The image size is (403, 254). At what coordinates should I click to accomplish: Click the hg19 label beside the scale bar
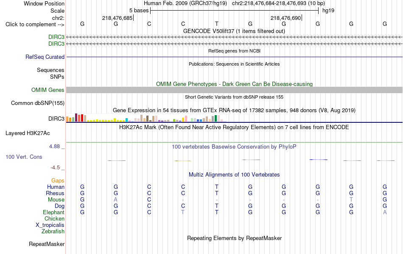[328, 11]
